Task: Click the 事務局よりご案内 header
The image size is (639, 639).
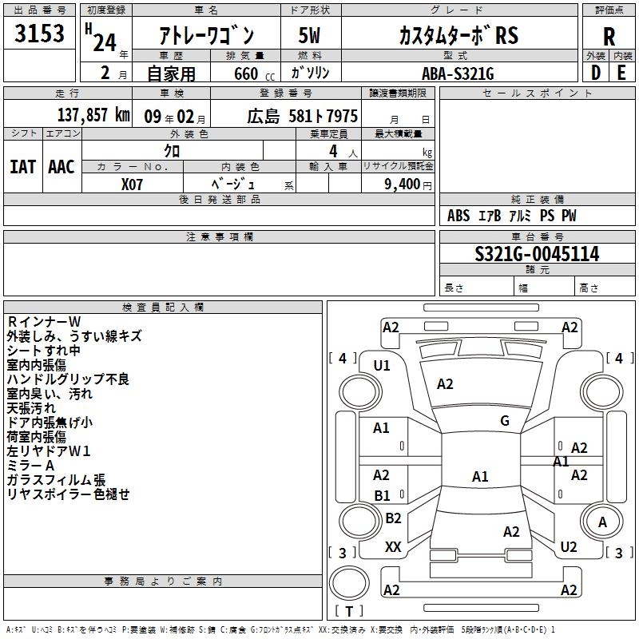Action: (x=163, y=581)
